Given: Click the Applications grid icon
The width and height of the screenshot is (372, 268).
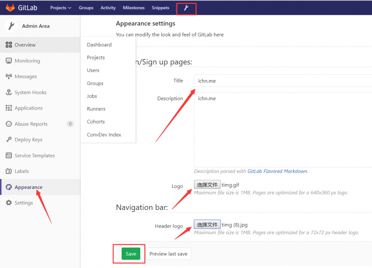Looking at the screenshot, I should click(9, 108).
